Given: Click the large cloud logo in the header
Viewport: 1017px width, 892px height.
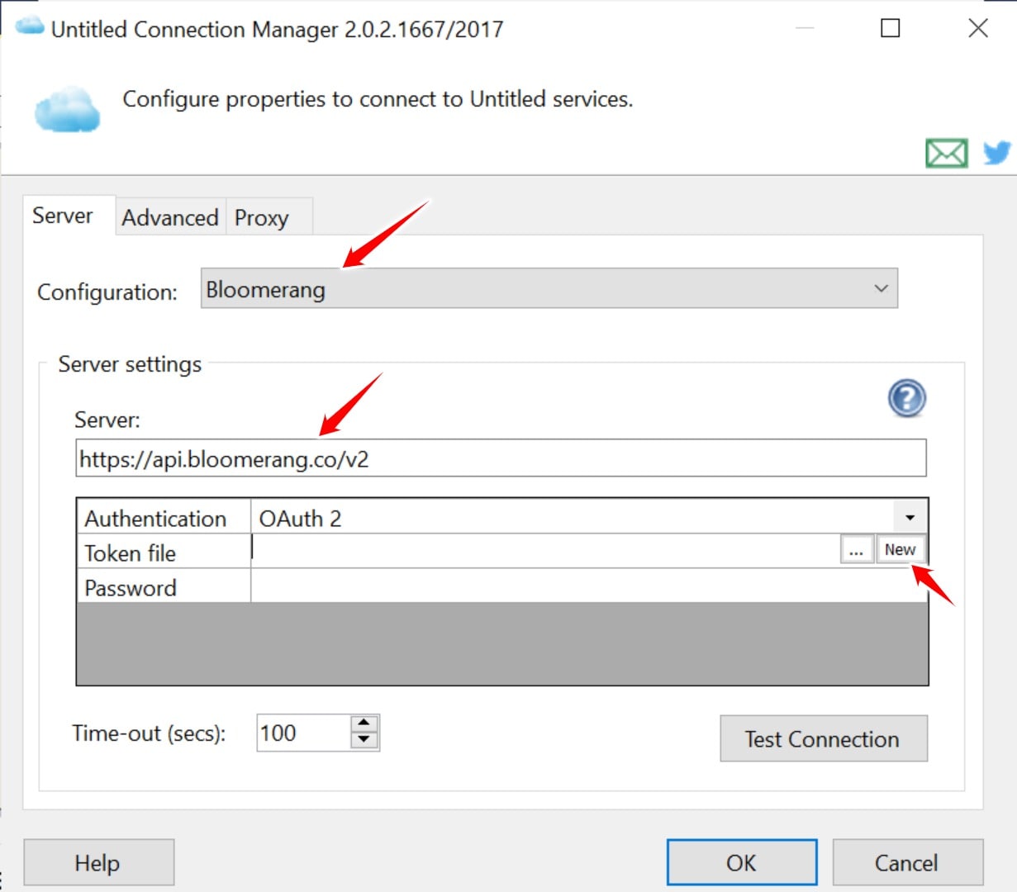Looking at the screenshot, I should click(x=67, y=109).
